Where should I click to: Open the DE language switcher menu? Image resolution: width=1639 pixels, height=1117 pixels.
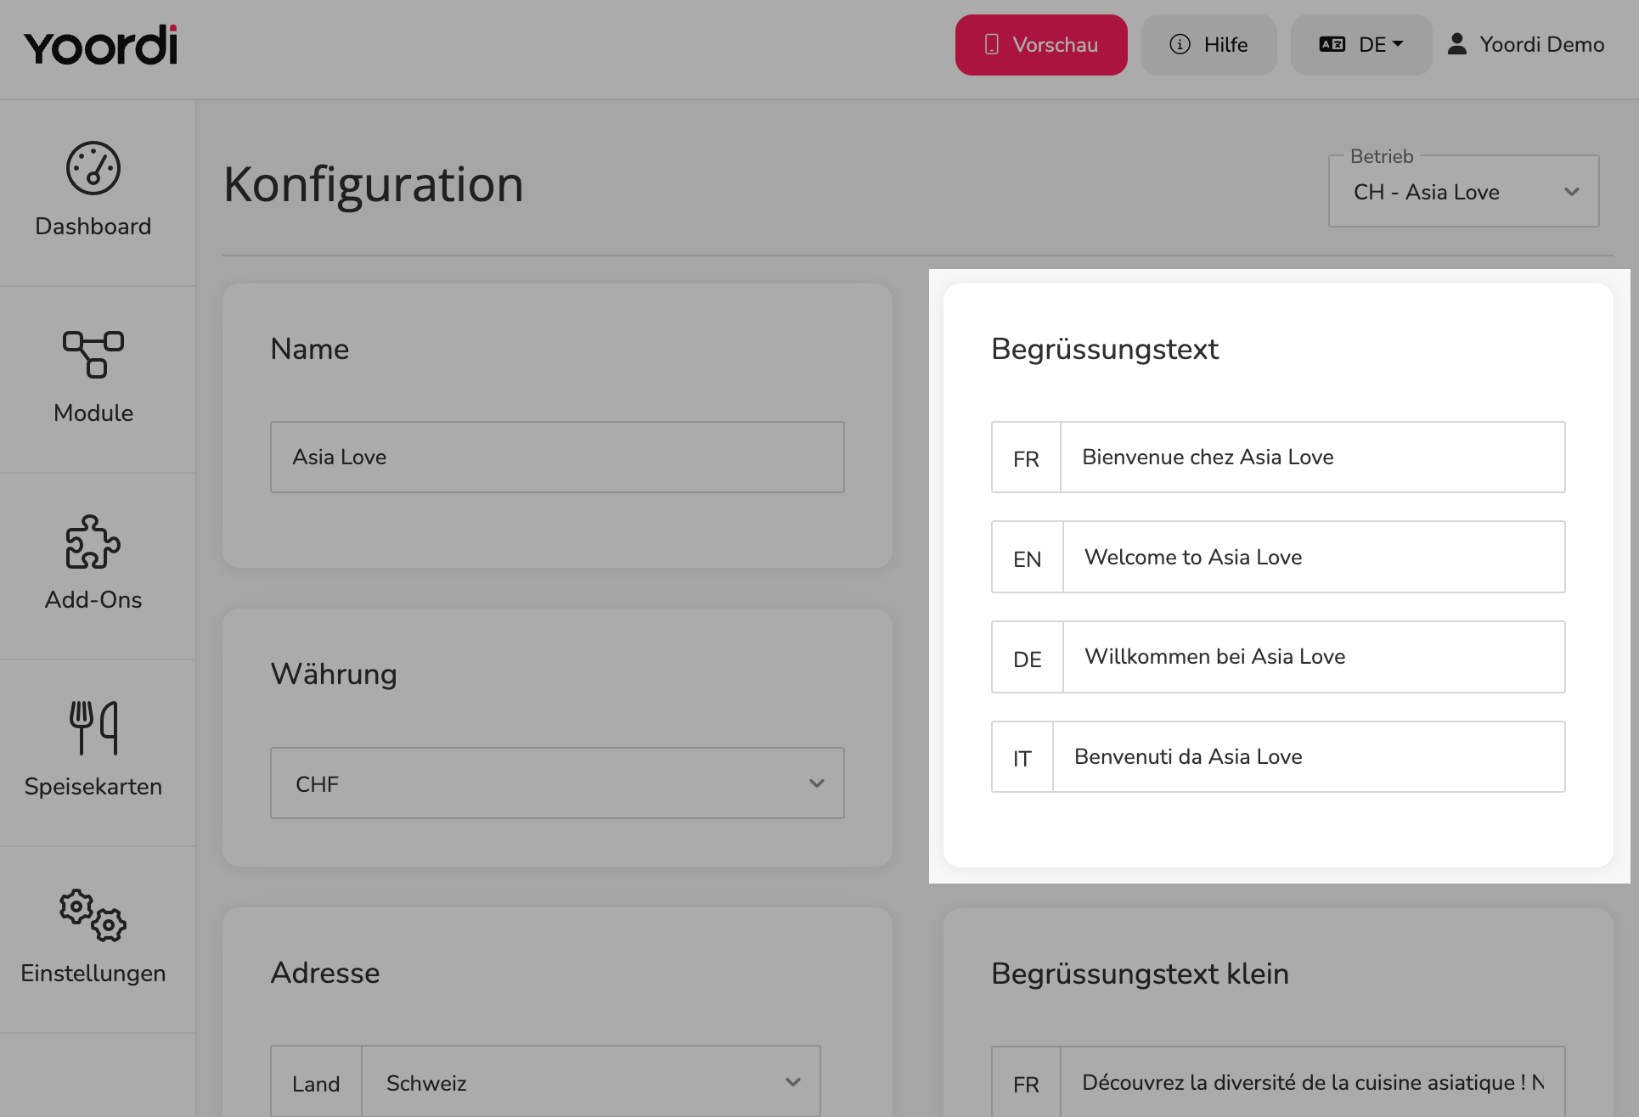coord(1361,45)
